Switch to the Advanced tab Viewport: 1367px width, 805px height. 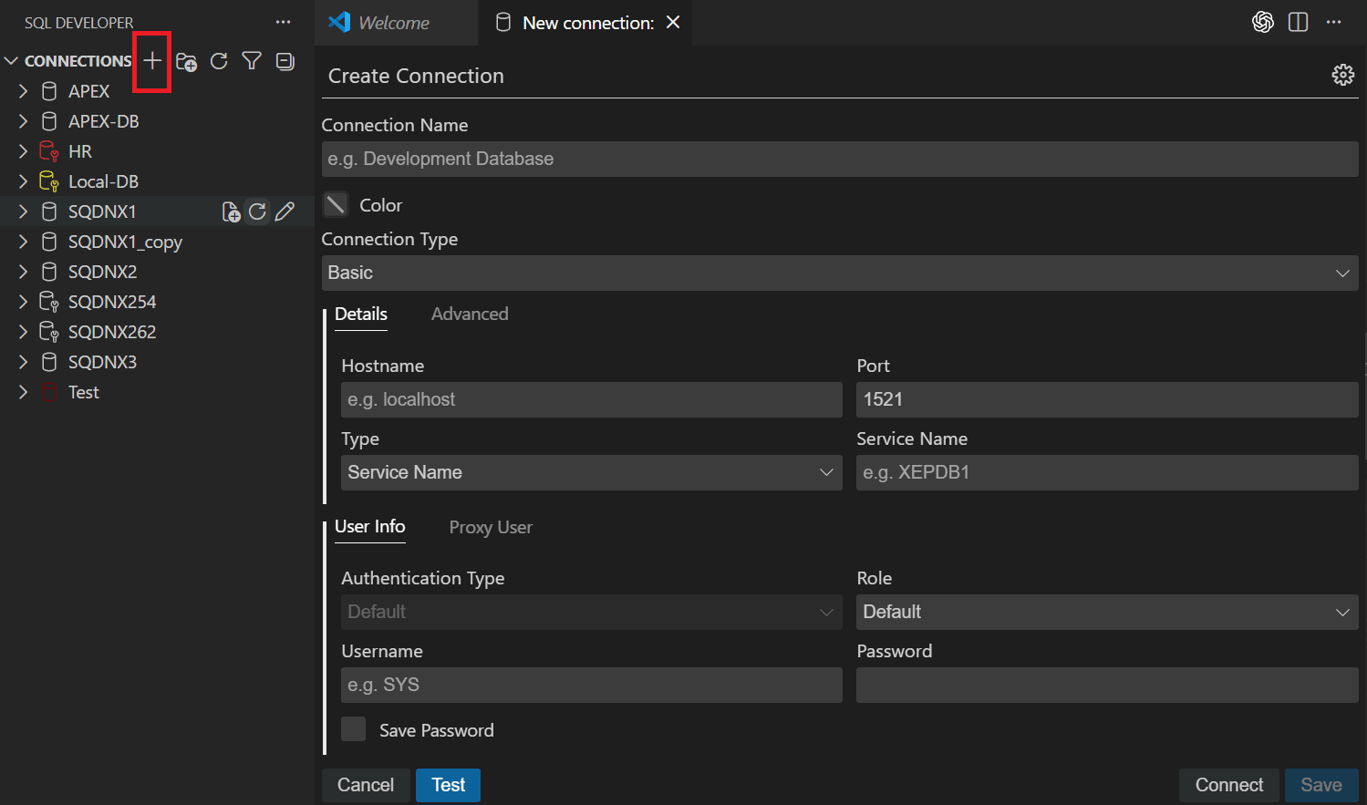[x=470, y=314]
